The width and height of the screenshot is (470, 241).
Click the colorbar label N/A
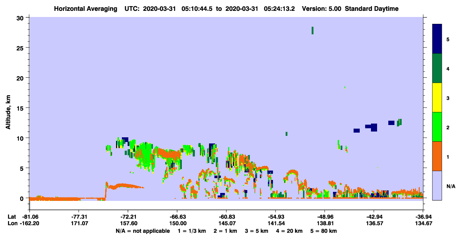450,186
